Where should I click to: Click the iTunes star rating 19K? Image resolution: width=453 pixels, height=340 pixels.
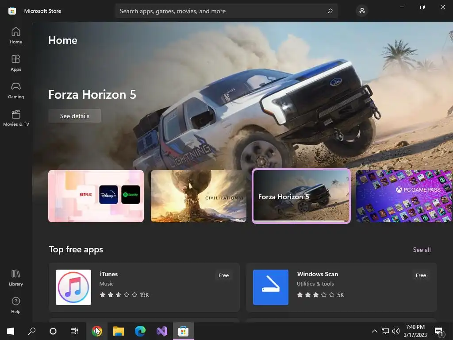click(x=124, y=295)
